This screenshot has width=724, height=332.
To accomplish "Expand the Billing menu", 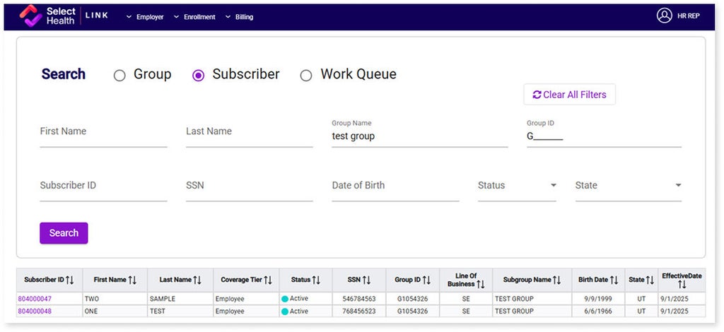I will [239, 17].
